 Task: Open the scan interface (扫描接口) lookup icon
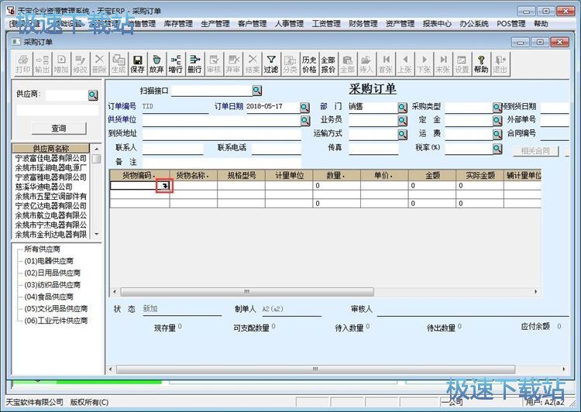click(x=257, y=91)
